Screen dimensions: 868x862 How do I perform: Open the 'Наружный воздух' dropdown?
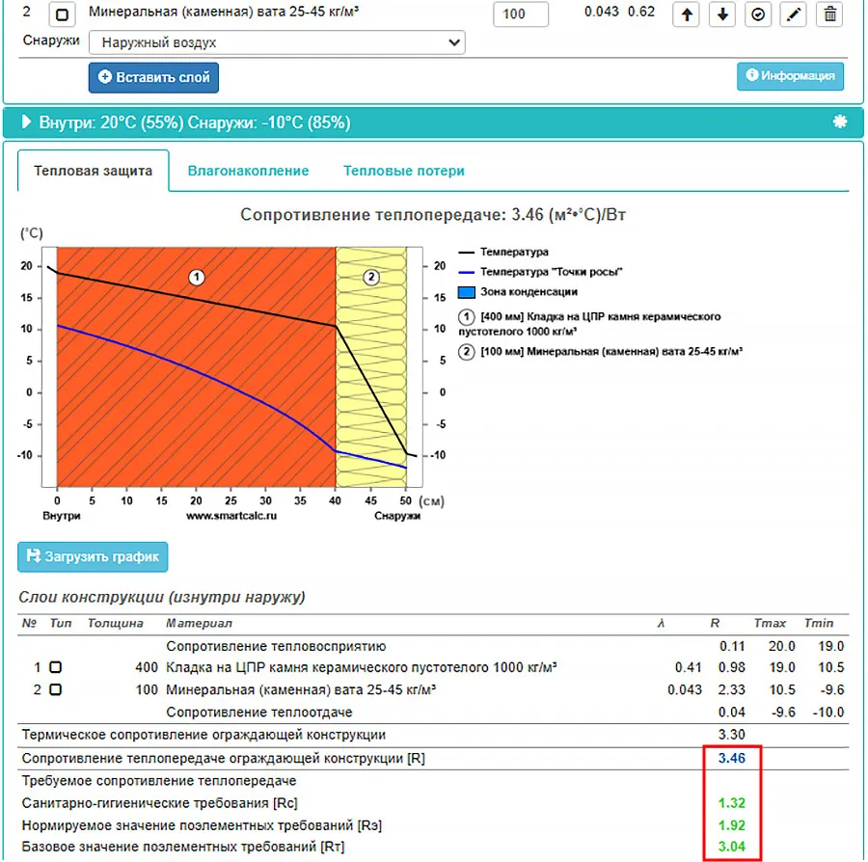277,43
